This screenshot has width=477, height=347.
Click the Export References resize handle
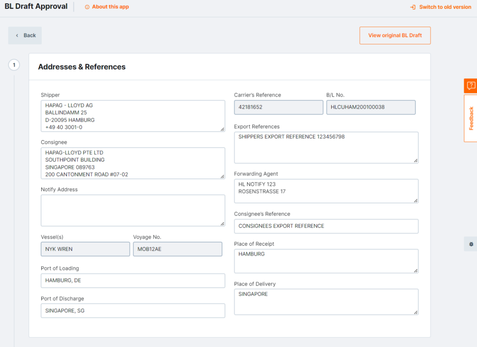416,160
